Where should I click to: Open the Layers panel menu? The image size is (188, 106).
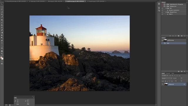pyautogui.click(x=187, y=73)
